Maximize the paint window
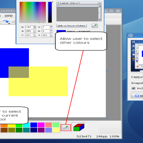143x143 pixels. (x=112, y=11)
